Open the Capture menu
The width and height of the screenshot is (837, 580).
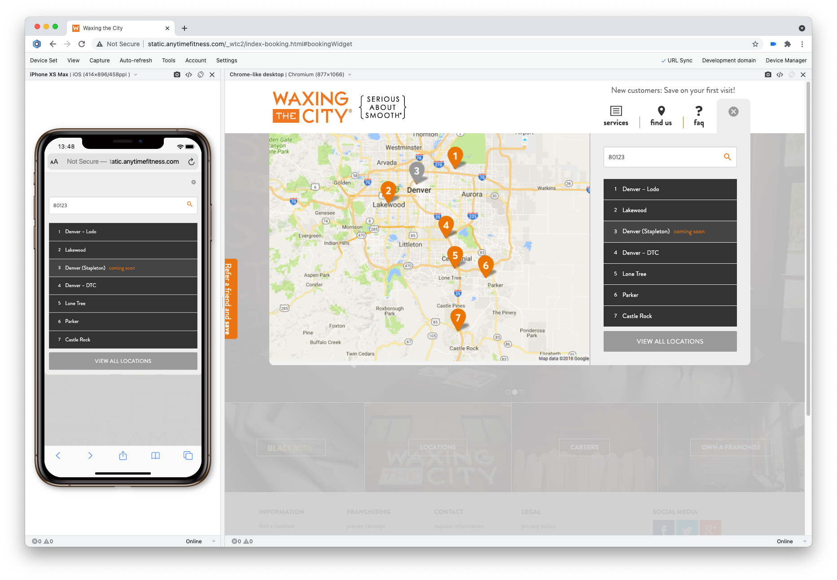(x=100, y=61)
